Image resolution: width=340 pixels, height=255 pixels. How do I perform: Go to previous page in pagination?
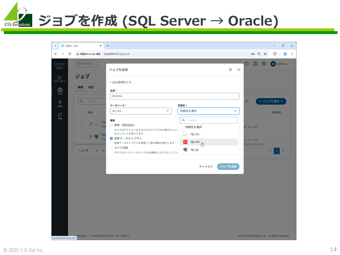click(271, 151)
